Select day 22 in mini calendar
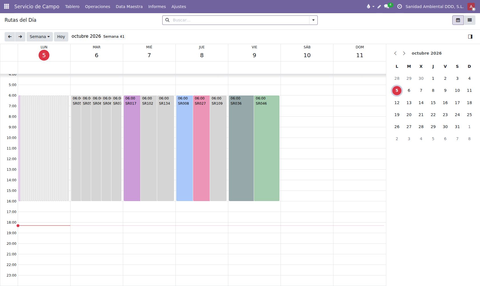The height and width of the screenshot is (286, 480). (433, 115)
